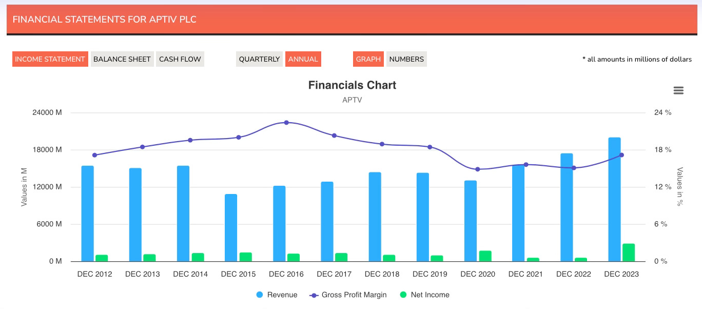Toggle the Revenue series in legend
The width and height of the screenshot is (702, 311).
click(x=277, y=295)
